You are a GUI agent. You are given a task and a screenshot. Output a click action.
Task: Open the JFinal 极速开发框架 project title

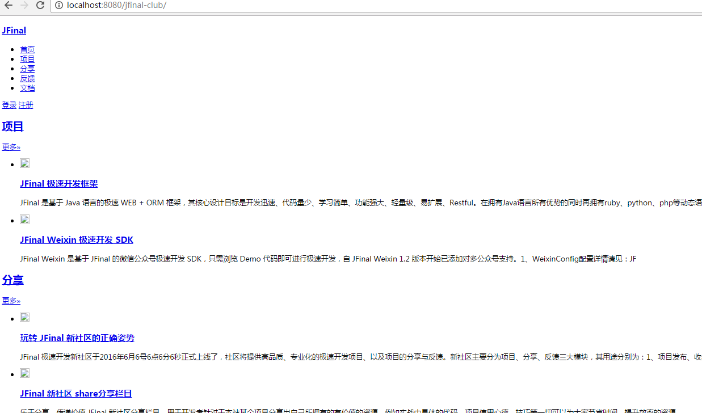pyautogui.click(x=59, y=184)
